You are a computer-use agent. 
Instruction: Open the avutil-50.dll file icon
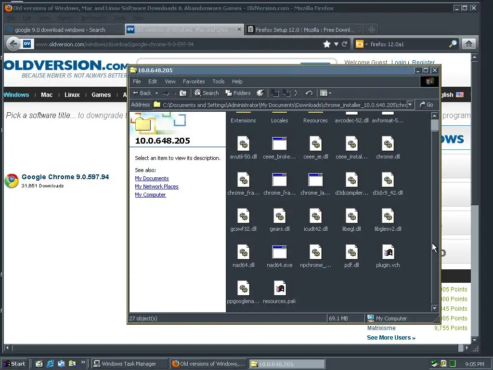(x=243, y=144)
